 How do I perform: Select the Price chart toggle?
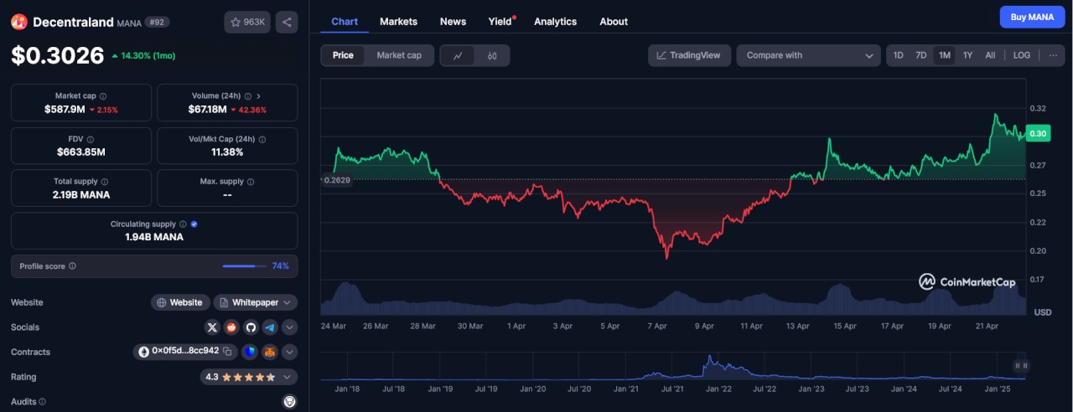(x=344, y=55)
